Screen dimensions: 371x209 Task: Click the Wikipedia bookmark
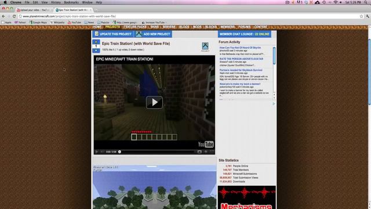(57, 23)
